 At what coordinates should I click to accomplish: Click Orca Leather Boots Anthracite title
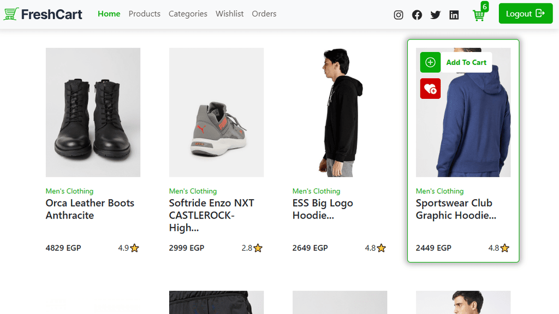(x=90, y=209)
